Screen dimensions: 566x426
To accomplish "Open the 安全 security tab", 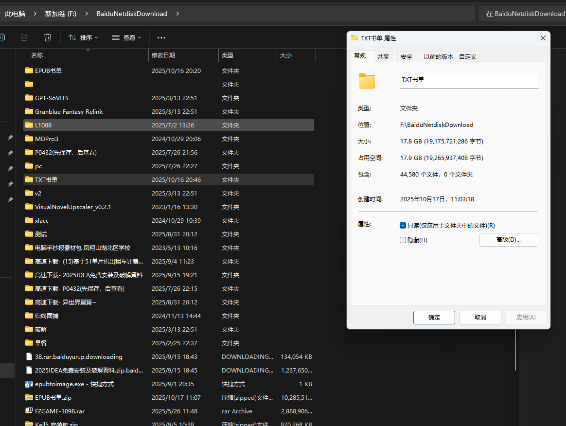I will (x=407, y=56).
